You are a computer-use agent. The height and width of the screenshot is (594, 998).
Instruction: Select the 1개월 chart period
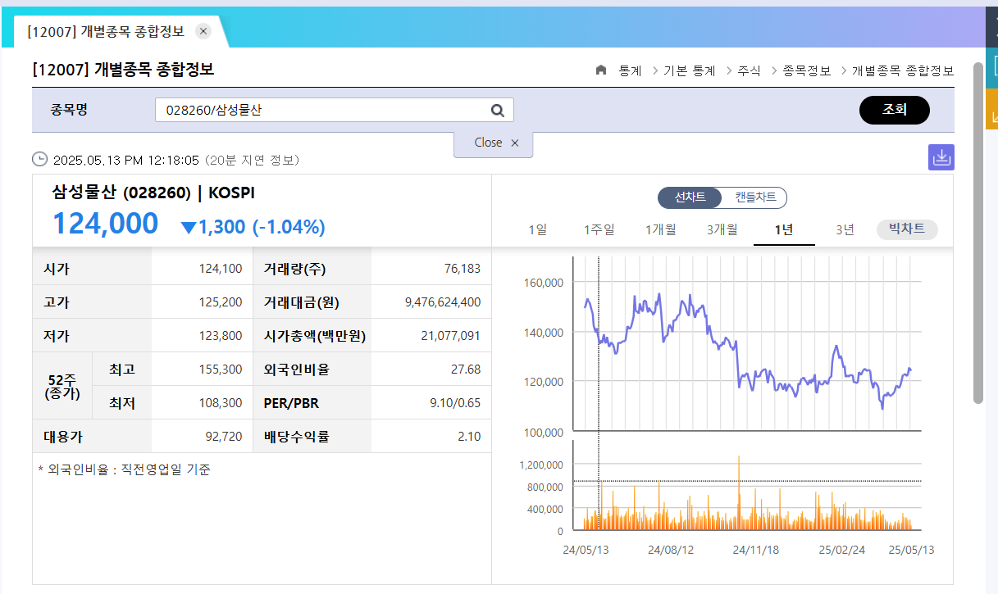coord(660,229)
